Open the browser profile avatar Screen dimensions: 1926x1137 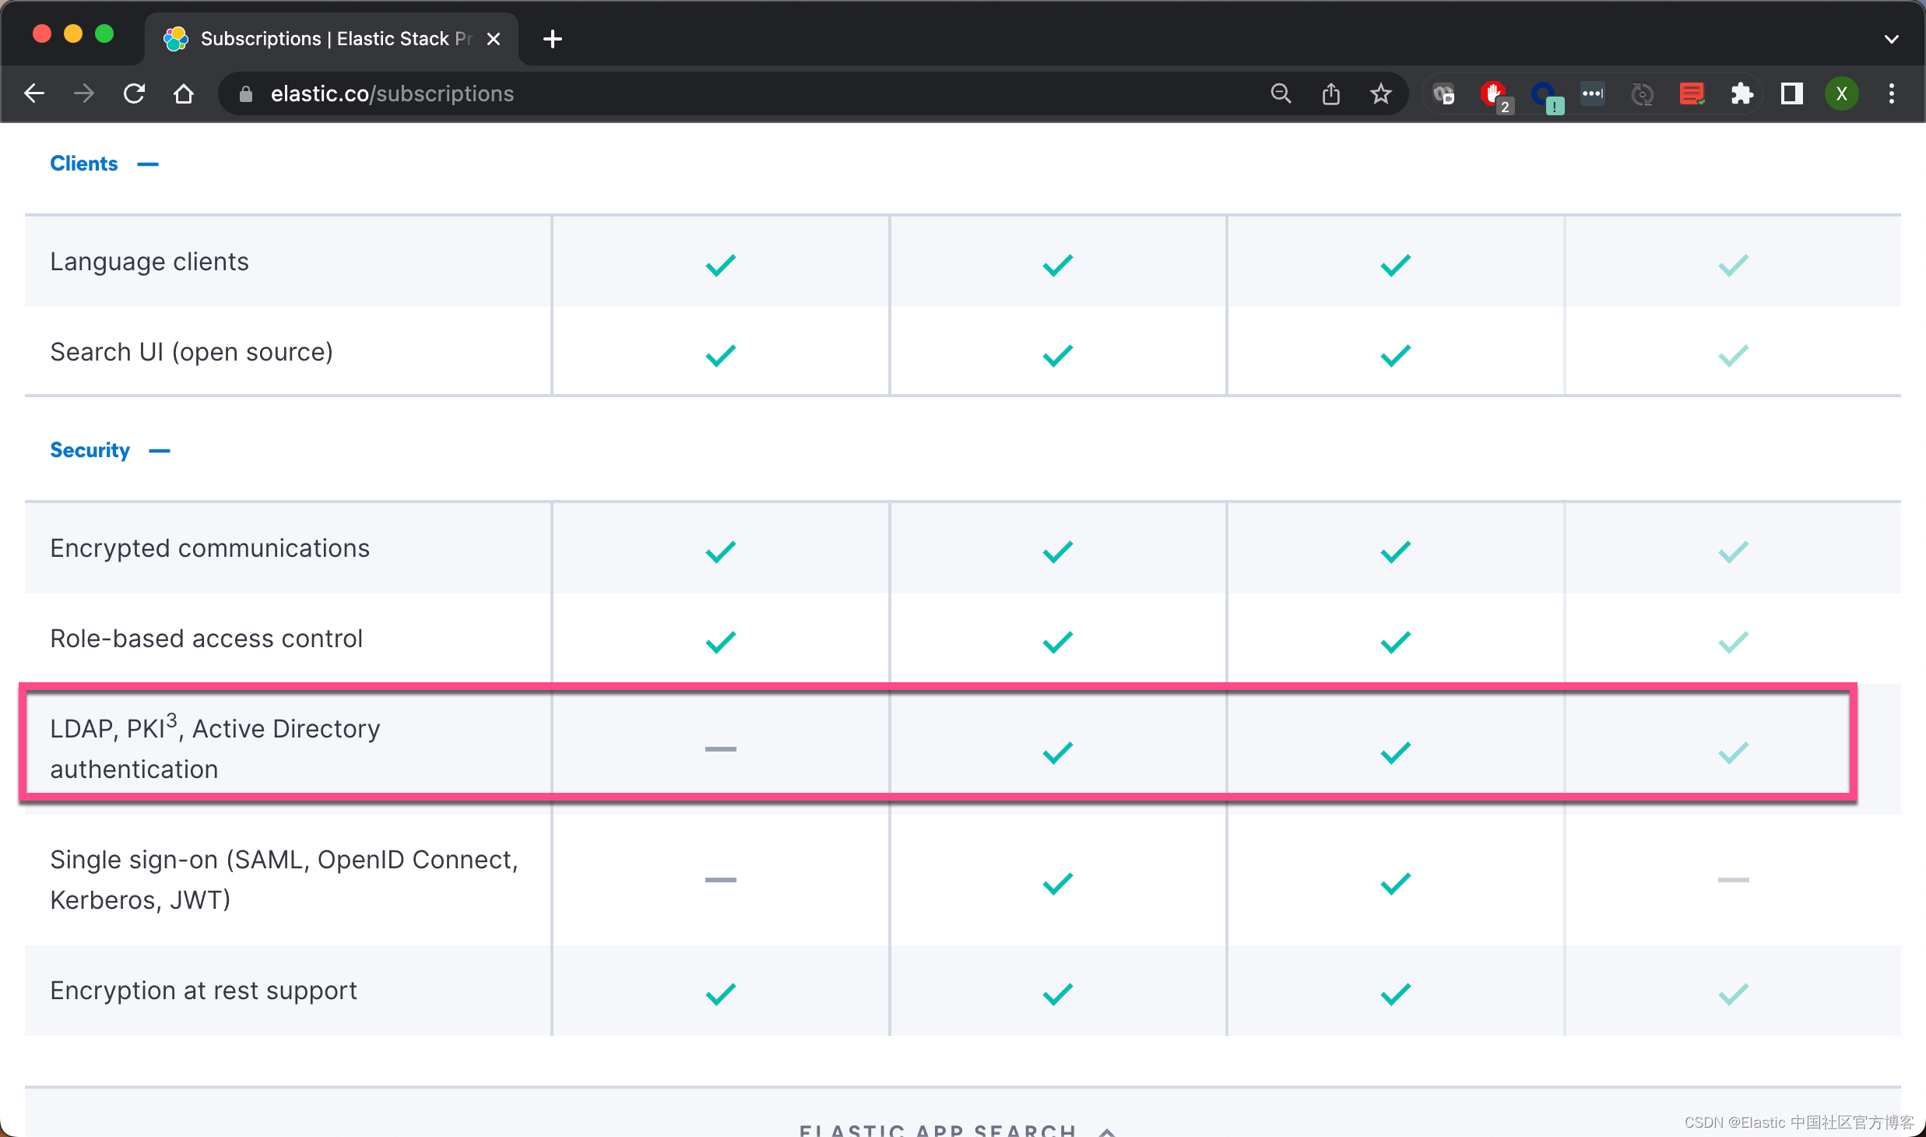pyautogui.click(x=1842, y=93)
